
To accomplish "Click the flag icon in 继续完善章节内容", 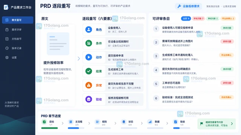I will click(202, 124).
